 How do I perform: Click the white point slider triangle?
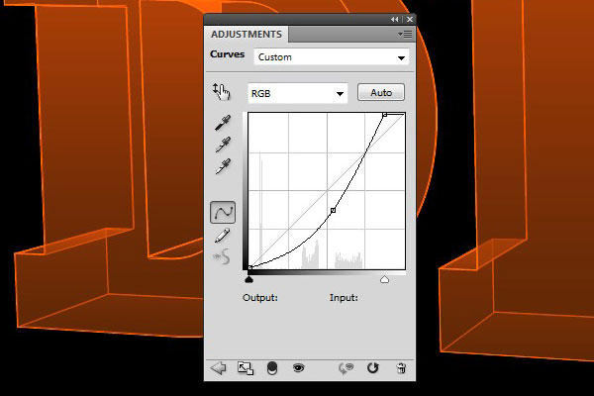[x=384, y=280]
